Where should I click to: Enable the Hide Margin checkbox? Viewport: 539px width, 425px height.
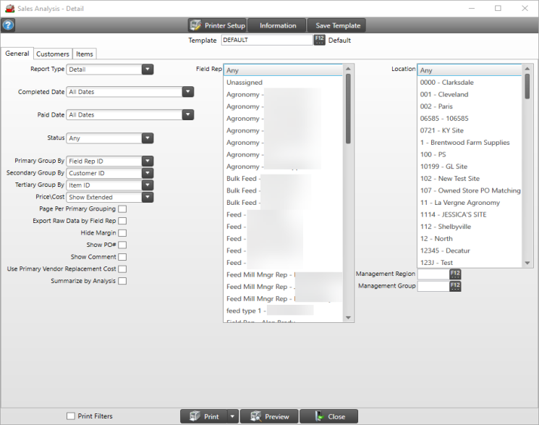(x=122, y=233)
